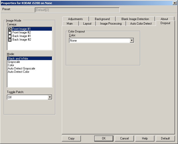
Task: Open the Color dropout dropdown arrow
Action: [x=132, y=40]
